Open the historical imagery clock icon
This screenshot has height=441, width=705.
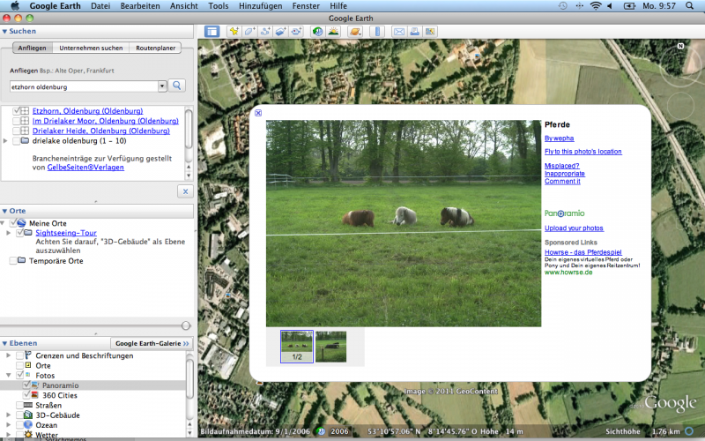pos(317,32)
